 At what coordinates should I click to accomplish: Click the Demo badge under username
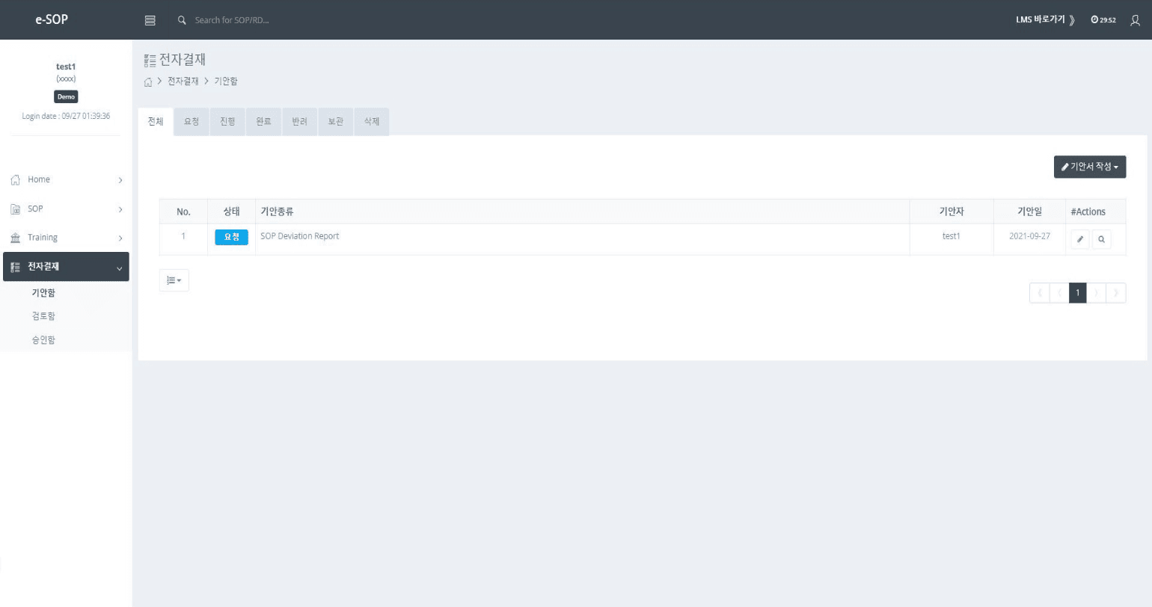pyautogui.click(x=66, y=97)
